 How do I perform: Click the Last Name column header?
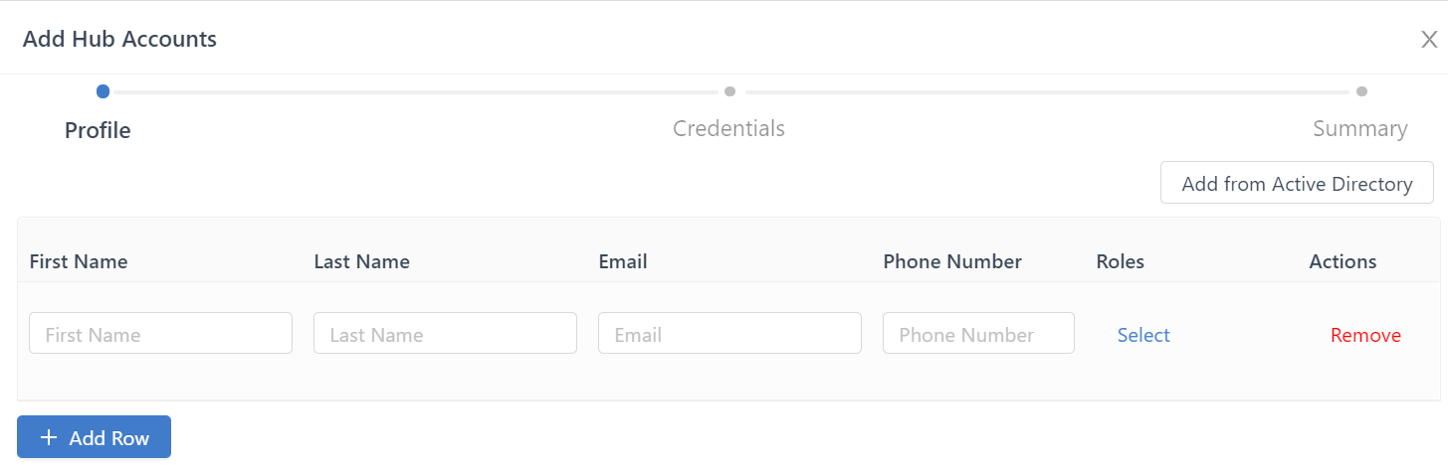pyautogui.click(x=361, y=262)
